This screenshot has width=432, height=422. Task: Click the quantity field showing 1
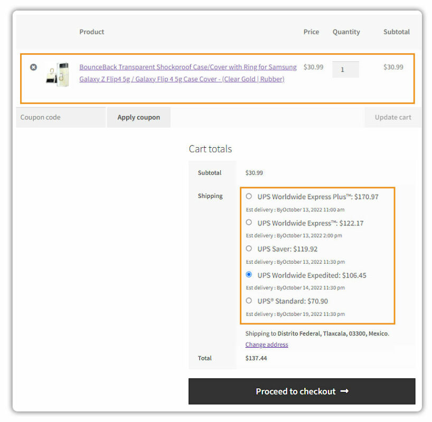345,70
